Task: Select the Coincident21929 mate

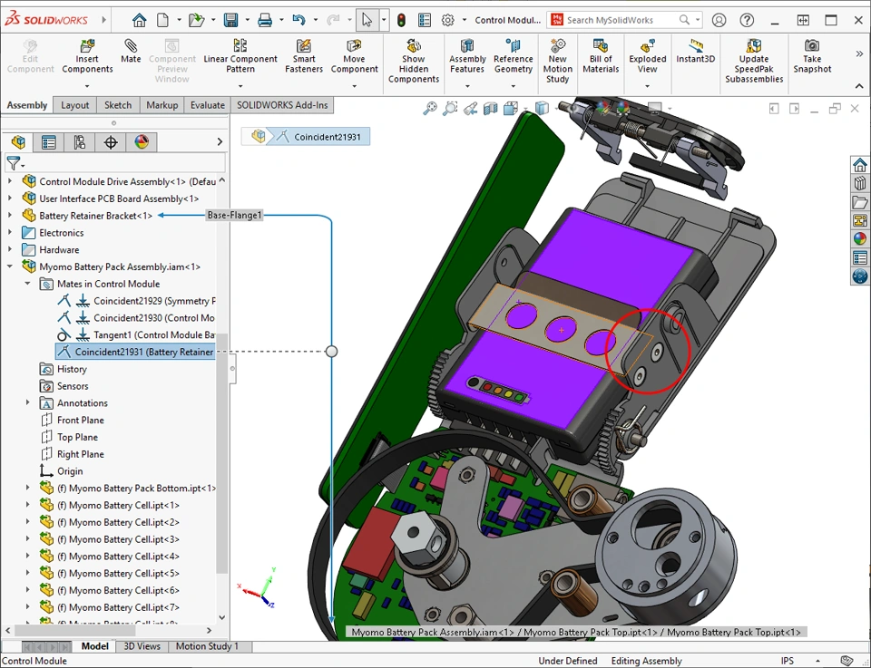Action: coord(135,301)
